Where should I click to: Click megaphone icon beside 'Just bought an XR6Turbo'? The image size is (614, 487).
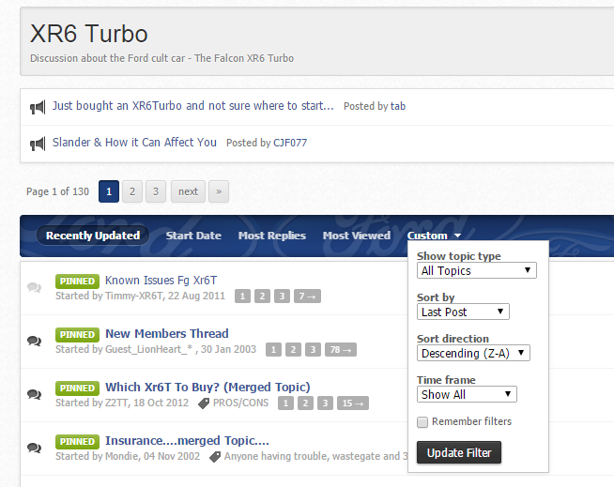pos(38,107)
